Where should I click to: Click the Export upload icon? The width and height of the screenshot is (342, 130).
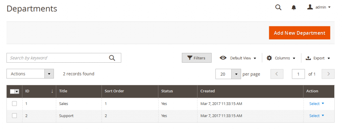[308, 58]
